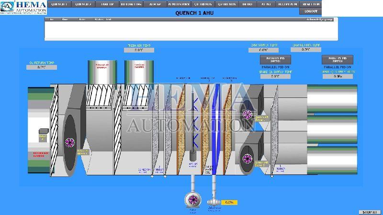
Task: Click the washer pump in spray section
Action: (193, 156)
